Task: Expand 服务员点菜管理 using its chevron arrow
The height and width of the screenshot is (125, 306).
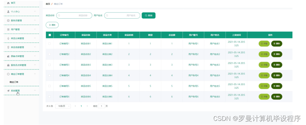Action: click(35, 65)
